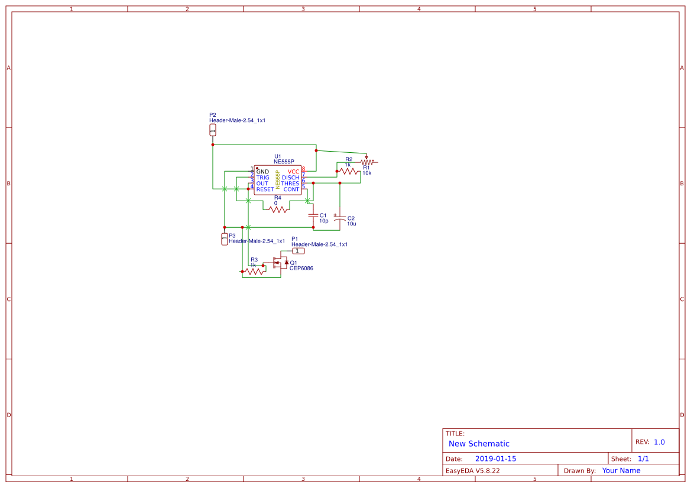The image size is (691, 488).
Task: Click the R4 designator label
Action: (x=278, y=198)
